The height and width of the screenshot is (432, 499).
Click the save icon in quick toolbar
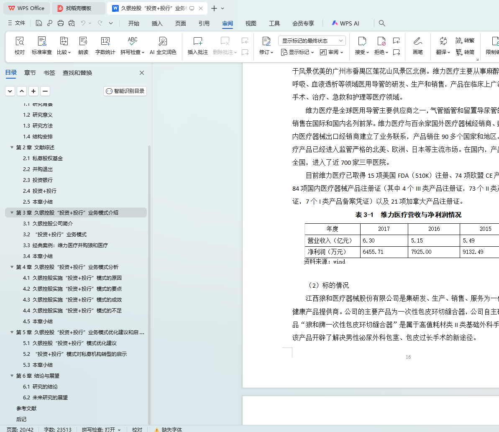pos(39,23)
